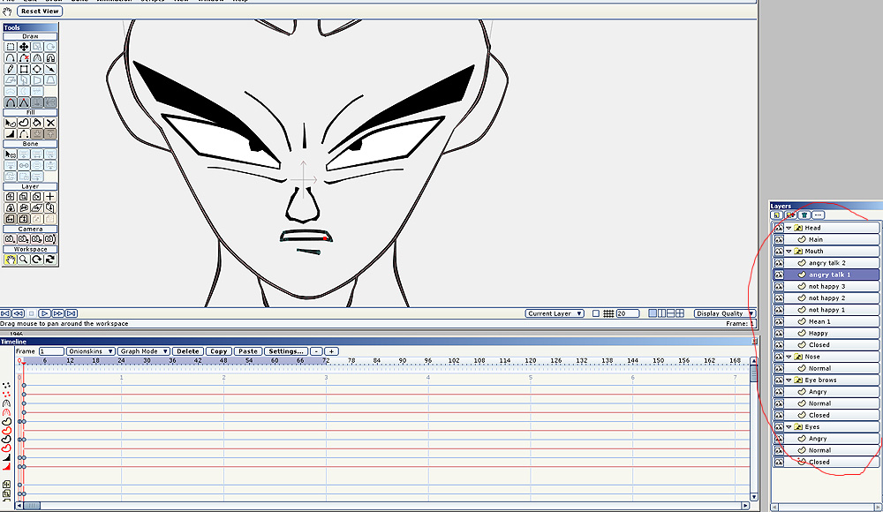The image size is (883, 512).
Task: Click the Smooth curve peak button
Action: (x=10, y=102)
